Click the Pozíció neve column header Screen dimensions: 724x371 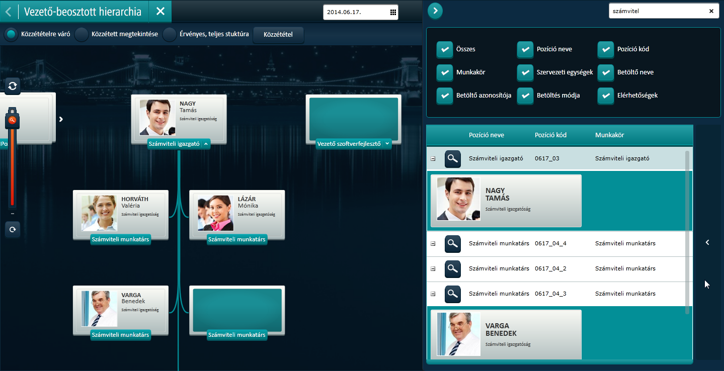coord(486,135)
